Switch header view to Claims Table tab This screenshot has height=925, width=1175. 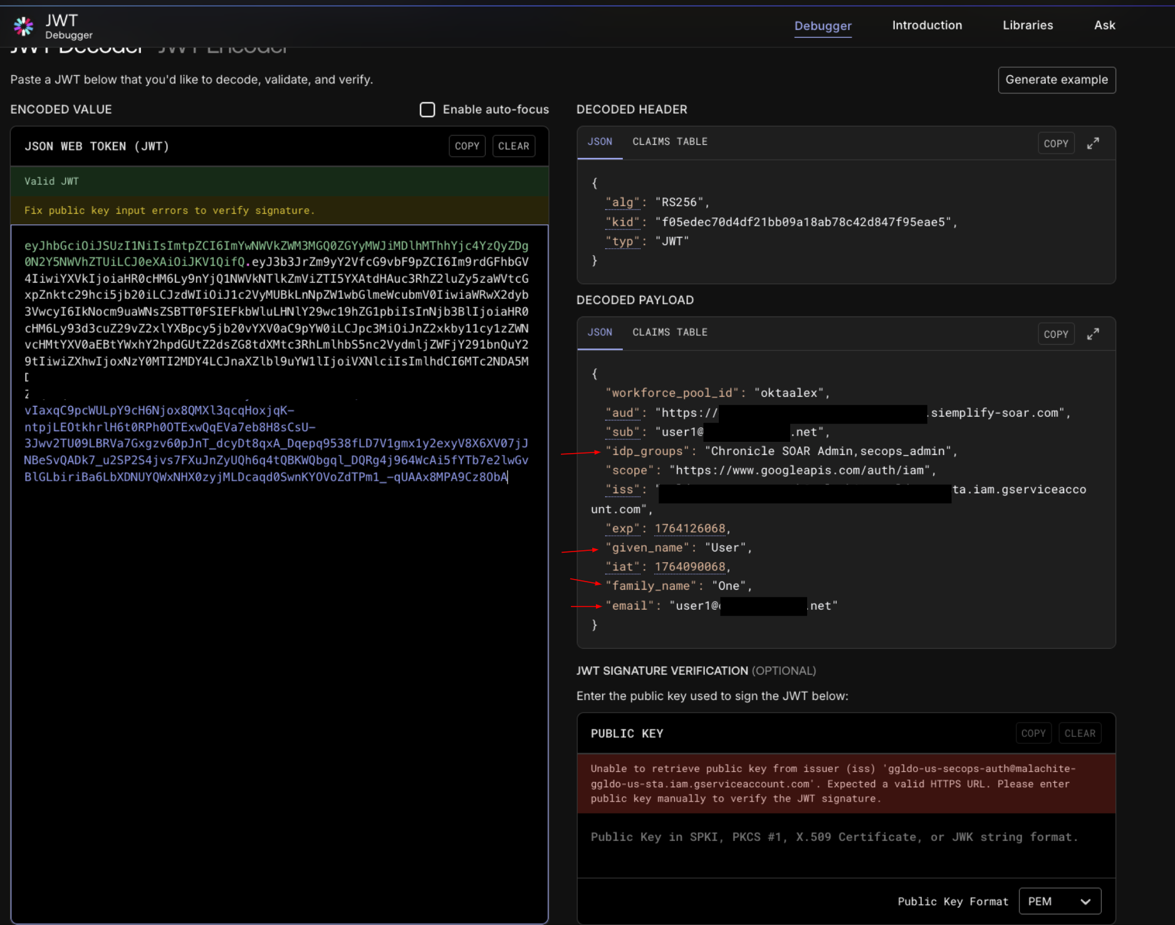pos(669,142)
